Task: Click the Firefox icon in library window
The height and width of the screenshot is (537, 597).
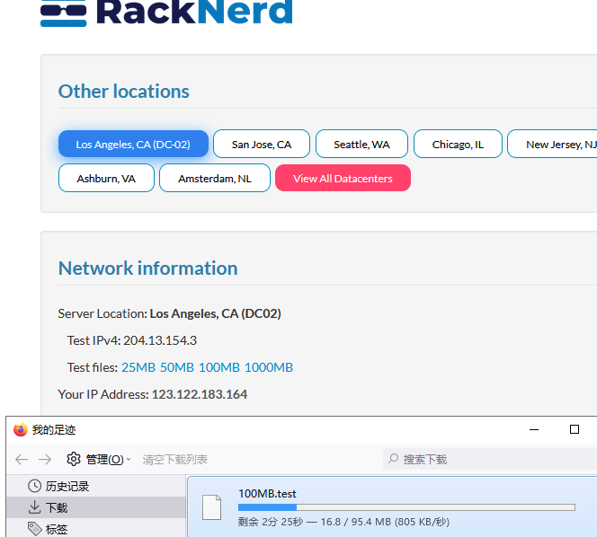Action: tap(21, 430)
